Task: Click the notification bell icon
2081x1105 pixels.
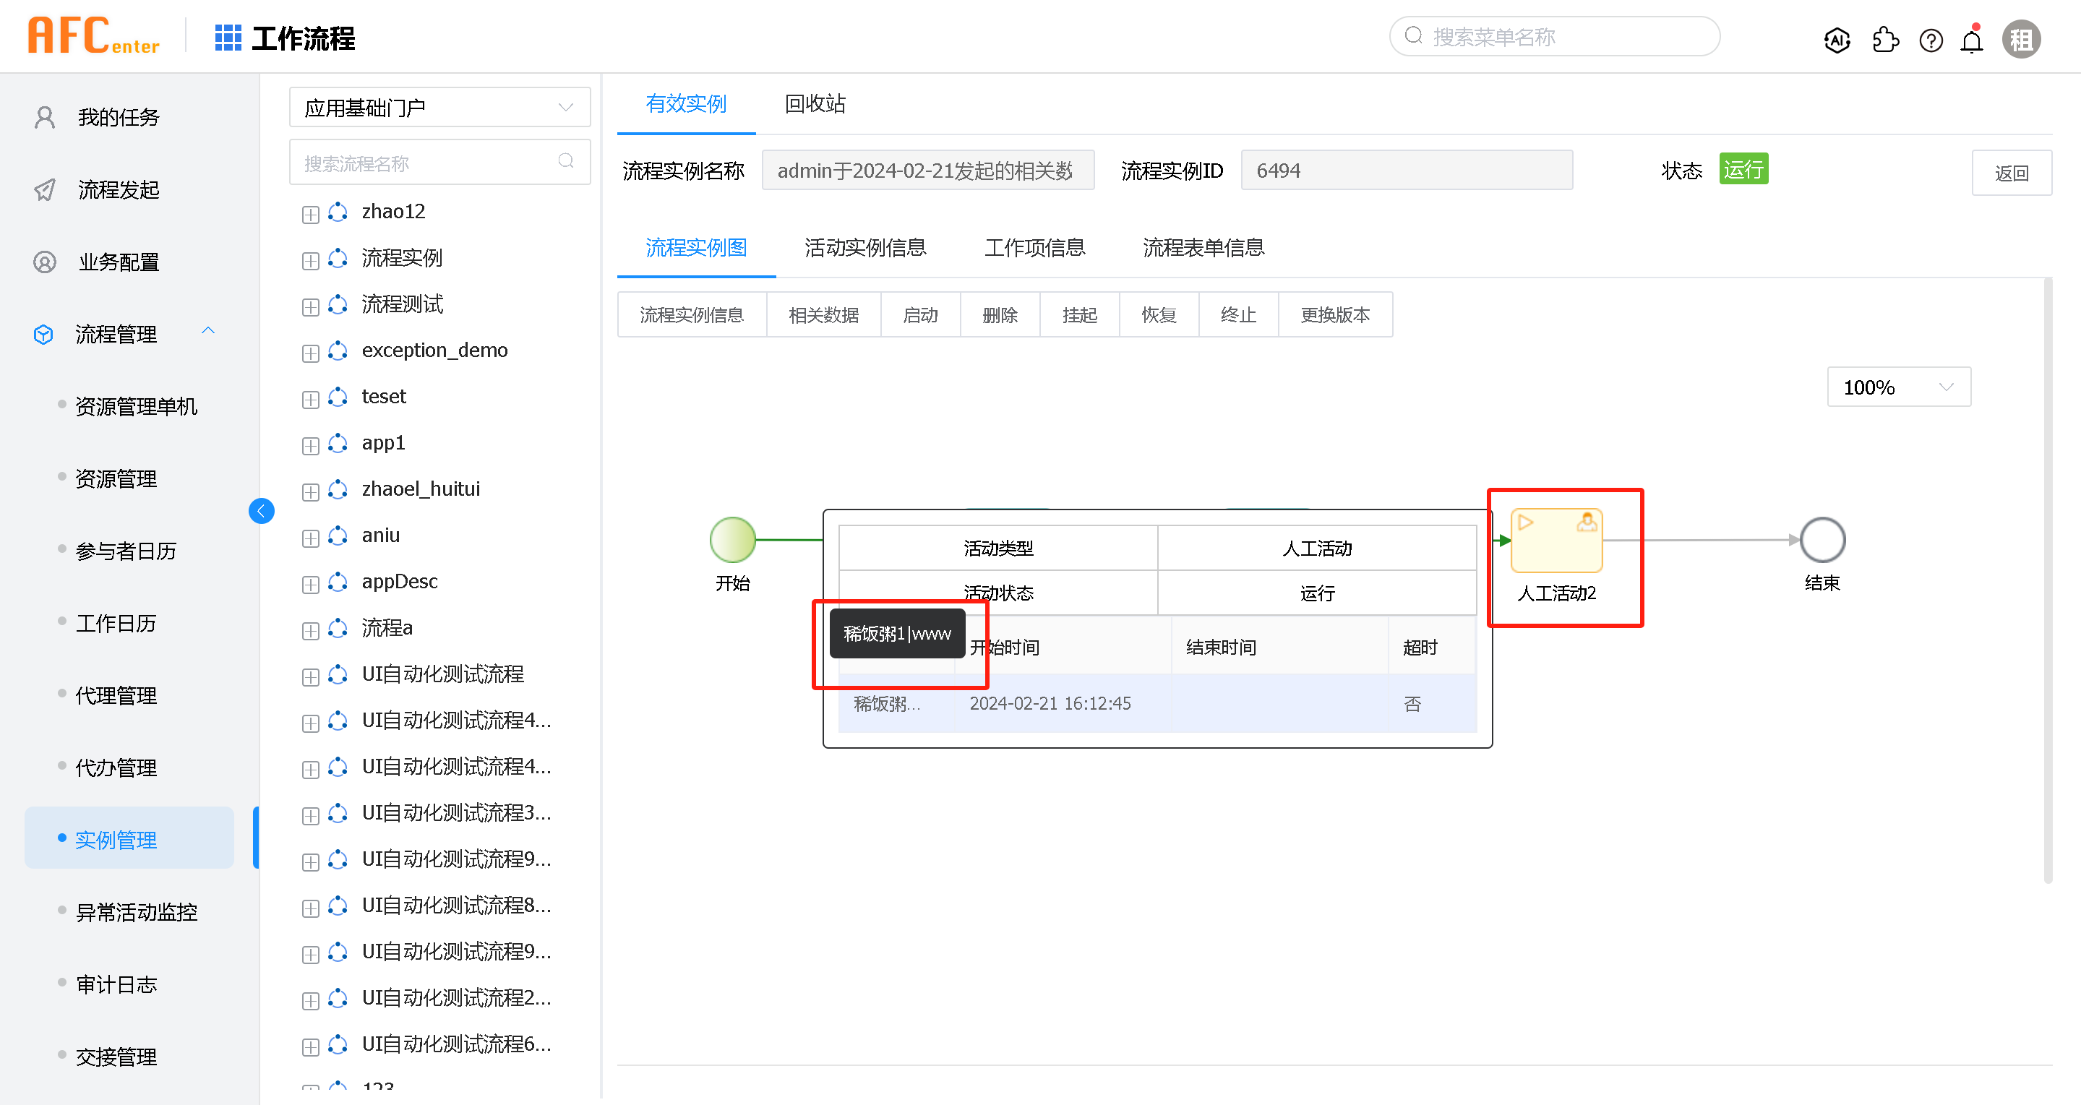Action: tap(1971, 39)
